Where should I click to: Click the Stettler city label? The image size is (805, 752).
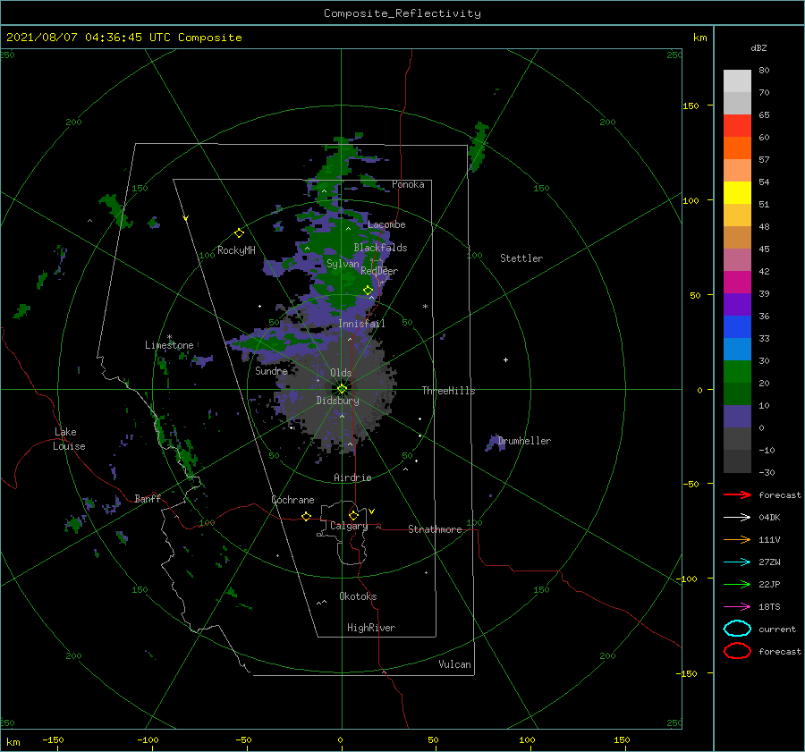[521, 258]
